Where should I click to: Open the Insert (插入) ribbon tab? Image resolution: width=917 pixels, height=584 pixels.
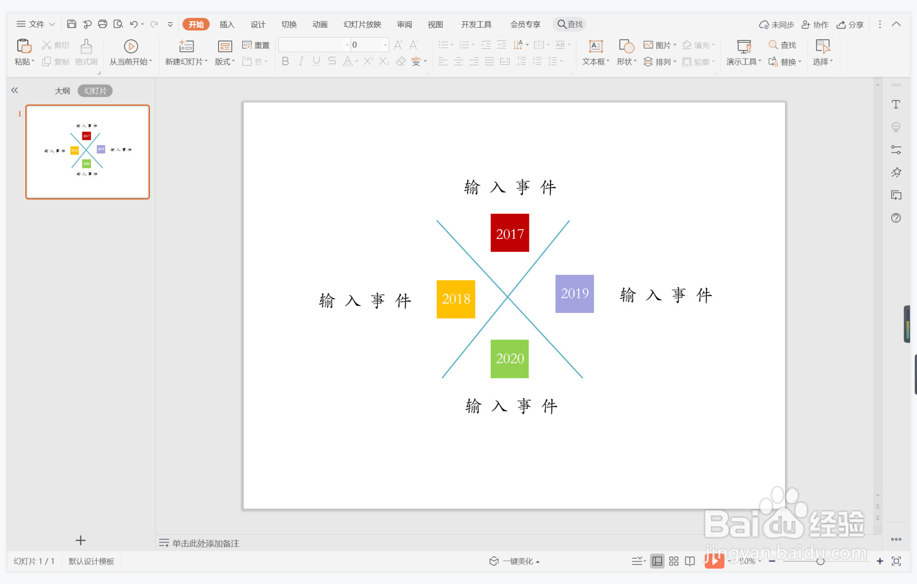[227, 24]
